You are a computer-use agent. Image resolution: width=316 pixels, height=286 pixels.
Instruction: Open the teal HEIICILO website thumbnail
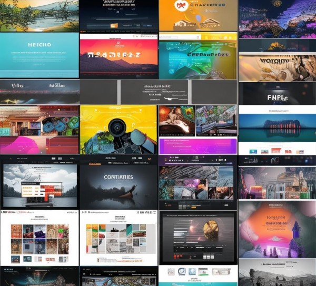tap(39, 55)
